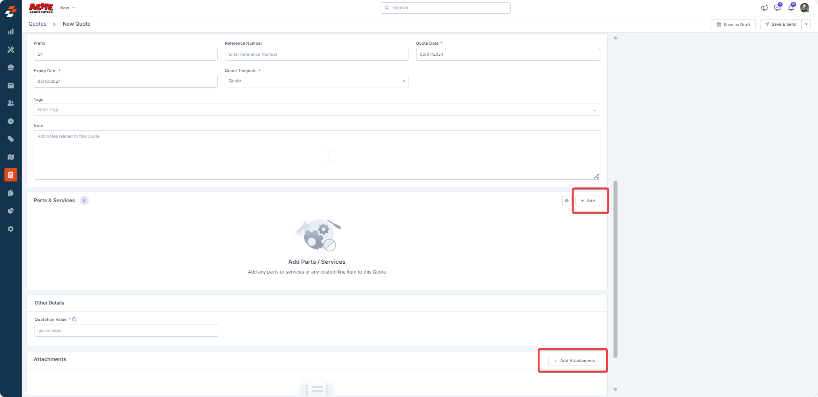Select the highlighted calculator icon in sidebar
The height and width of the screenshot is (397, 818).
pos(11,175)
